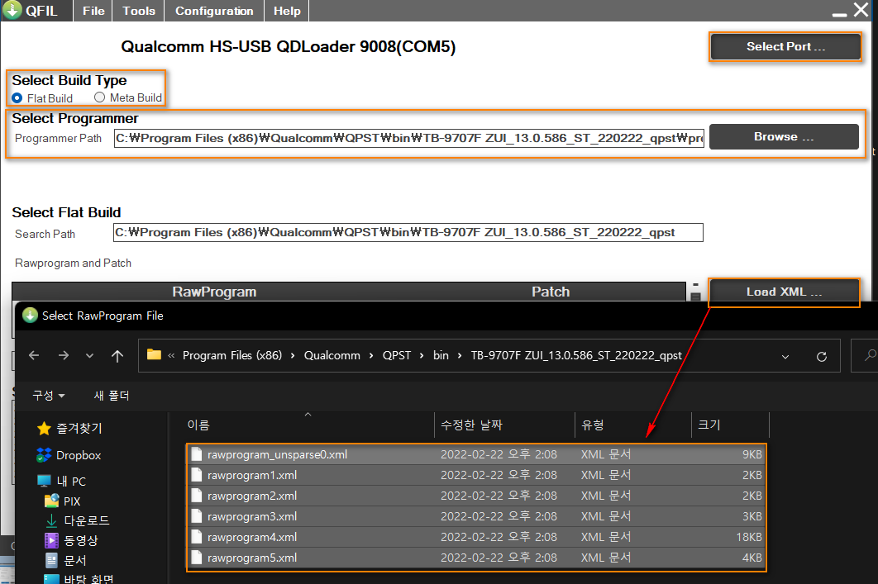Minimize the QFIL window
The width and height of the screenshot is (878, 584).
[839, 13]
